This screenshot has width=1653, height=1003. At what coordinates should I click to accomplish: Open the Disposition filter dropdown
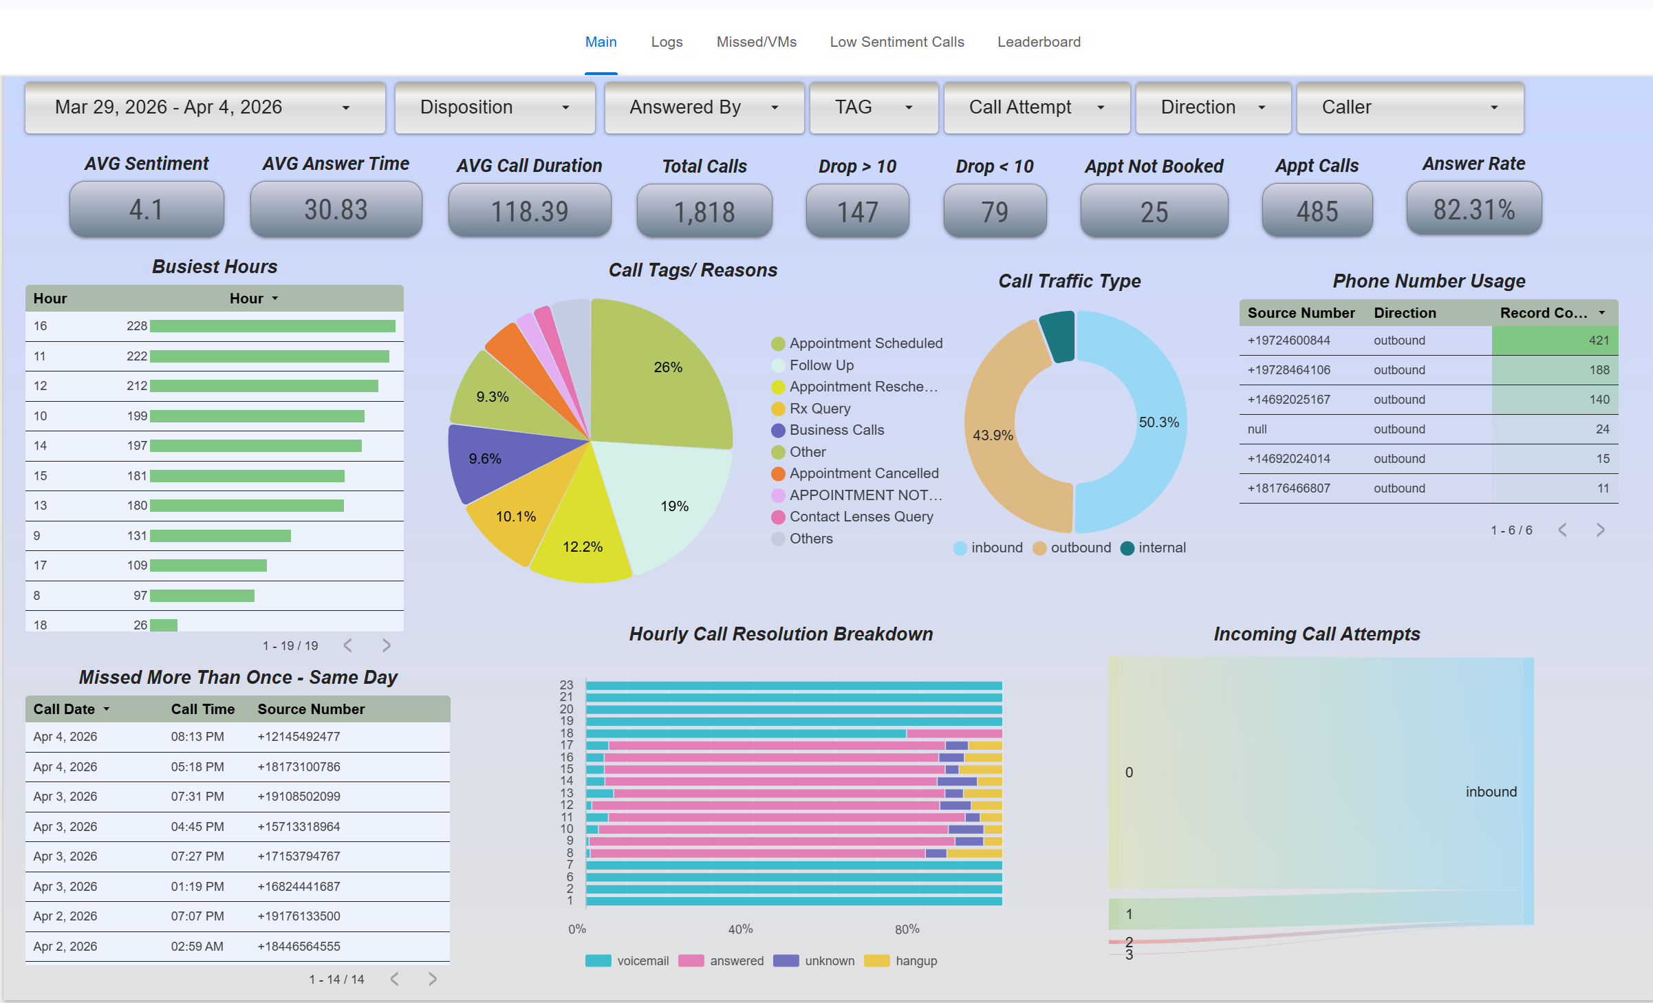click(x=495, y=107)
